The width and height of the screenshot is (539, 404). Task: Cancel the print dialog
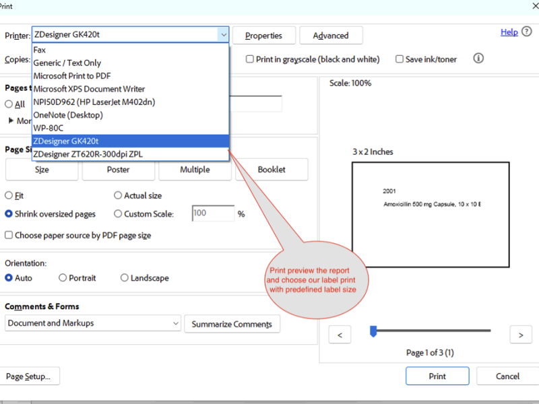[x=507, y=376]
